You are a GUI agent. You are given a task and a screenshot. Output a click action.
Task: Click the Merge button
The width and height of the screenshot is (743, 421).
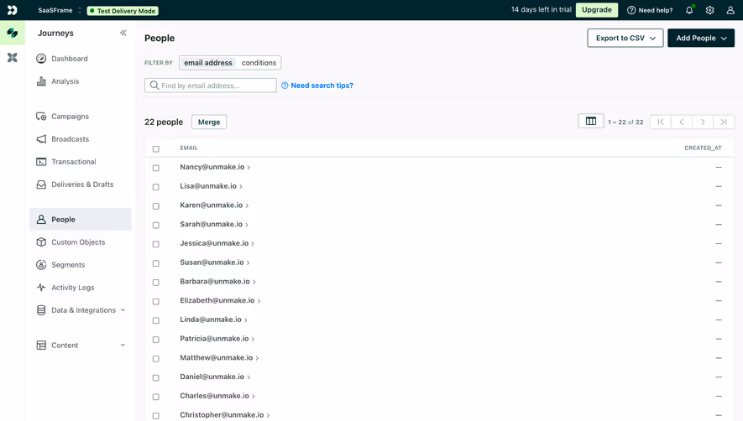(209, 122)
